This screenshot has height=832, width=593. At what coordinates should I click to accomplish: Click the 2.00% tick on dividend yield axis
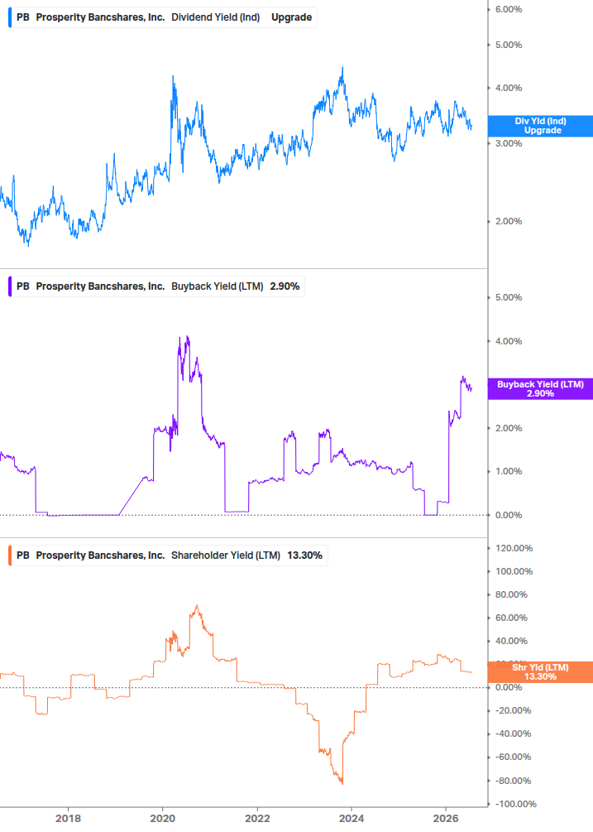click(x=508, y=221)
